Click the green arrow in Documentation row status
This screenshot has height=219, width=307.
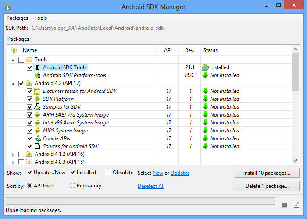205,91
